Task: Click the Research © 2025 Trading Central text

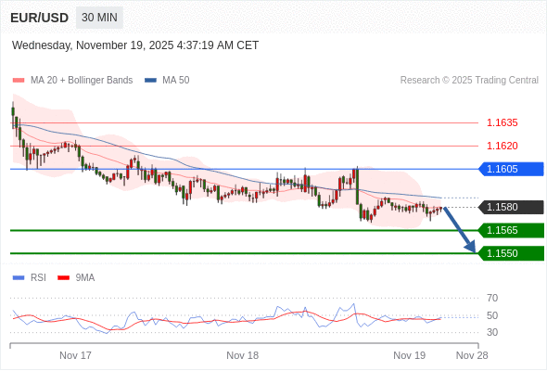Action: [469, 81]
